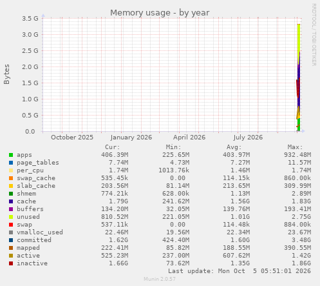Click the dark red inactive legend swatch

click(11, 263)
